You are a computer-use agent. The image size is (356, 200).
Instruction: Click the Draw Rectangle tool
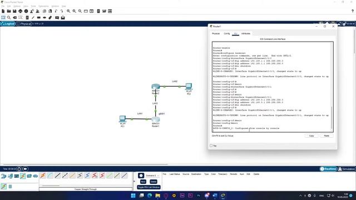tap(39, 17)
